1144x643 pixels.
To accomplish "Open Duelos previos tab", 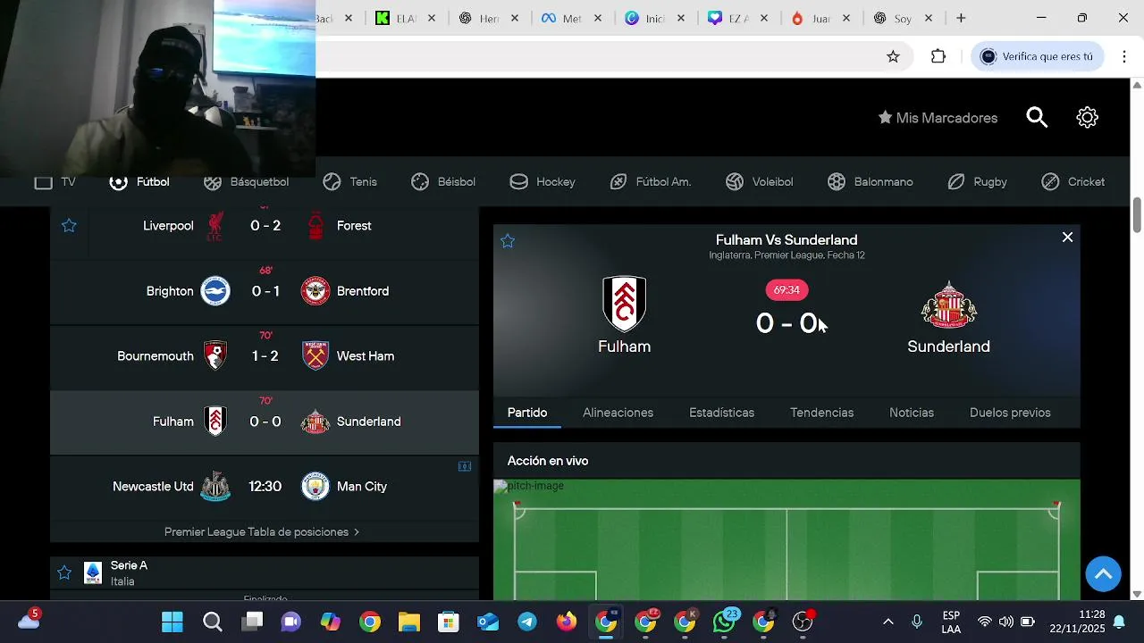I will (1010, 413).
